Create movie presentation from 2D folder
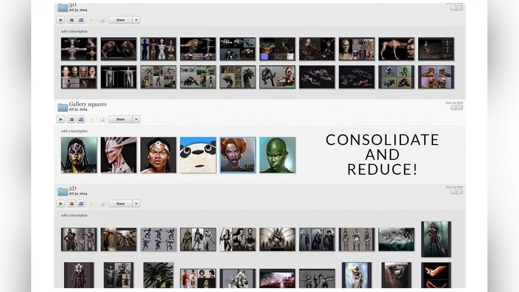The image size is (519, 292). pyautogui.click(x=81, y=204)
